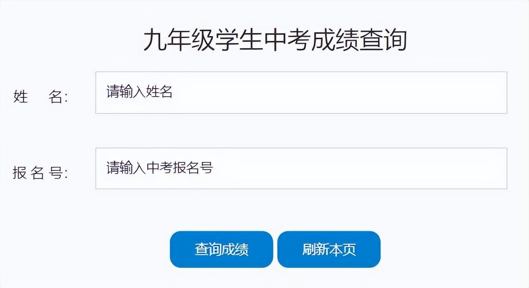The height and width of the screenshot is (288, 529).
Task: Place cursor in the first text field
Action: coord(301,93)
